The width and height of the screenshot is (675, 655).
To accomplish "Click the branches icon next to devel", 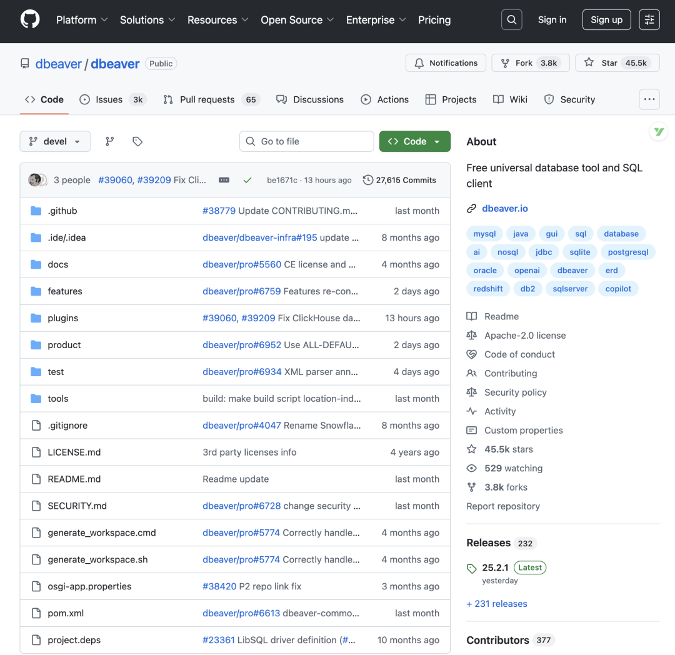I will click(110, 141).
